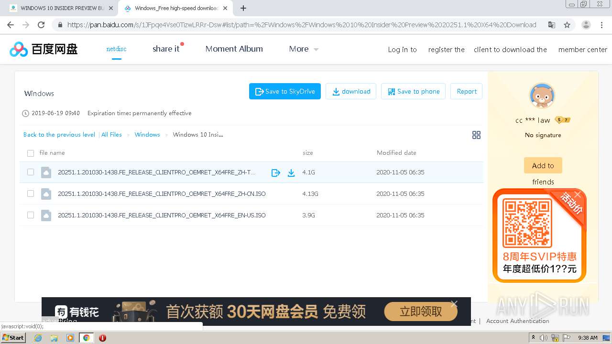Click Account Authentication footer link

517,321
